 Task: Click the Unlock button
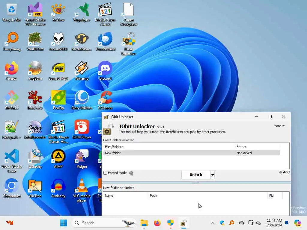(196, 175)
